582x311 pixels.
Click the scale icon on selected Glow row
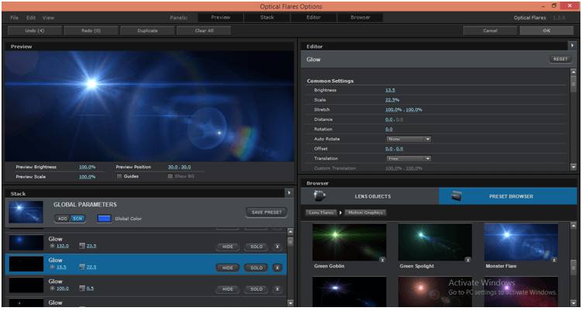click(81, 268)
